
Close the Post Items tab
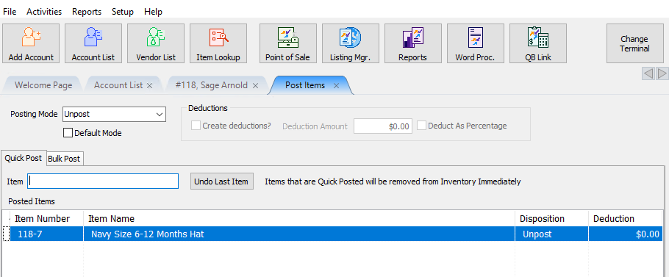click(336, 86)
